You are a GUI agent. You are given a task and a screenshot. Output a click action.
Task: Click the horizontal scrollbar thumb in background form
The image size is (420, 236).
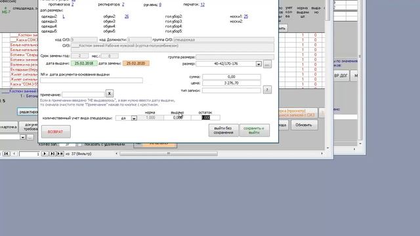click(x=169, y=153)
